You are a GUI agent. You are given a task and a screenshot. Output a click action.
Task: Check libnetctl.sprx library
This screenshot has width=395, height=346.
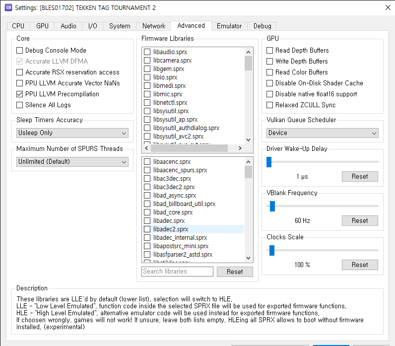[x=147, y=103]
